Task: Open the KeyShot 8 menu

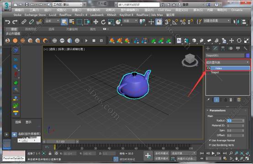Action: point(126,15)
